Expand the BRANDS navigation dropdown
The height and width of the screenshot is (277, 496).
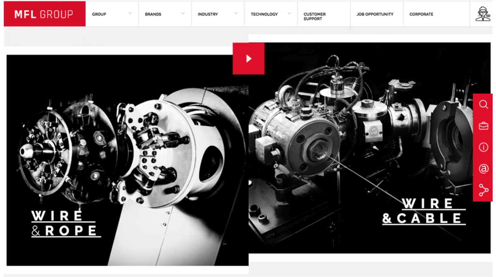click(x=153, y=14)
